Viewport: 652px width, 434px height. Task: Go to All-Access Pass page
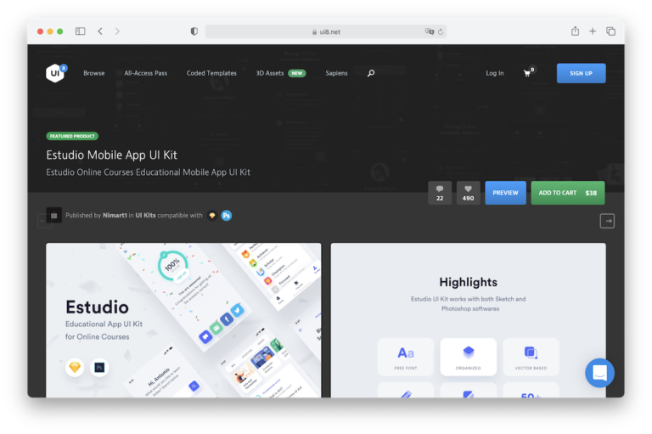coord(146,73)
